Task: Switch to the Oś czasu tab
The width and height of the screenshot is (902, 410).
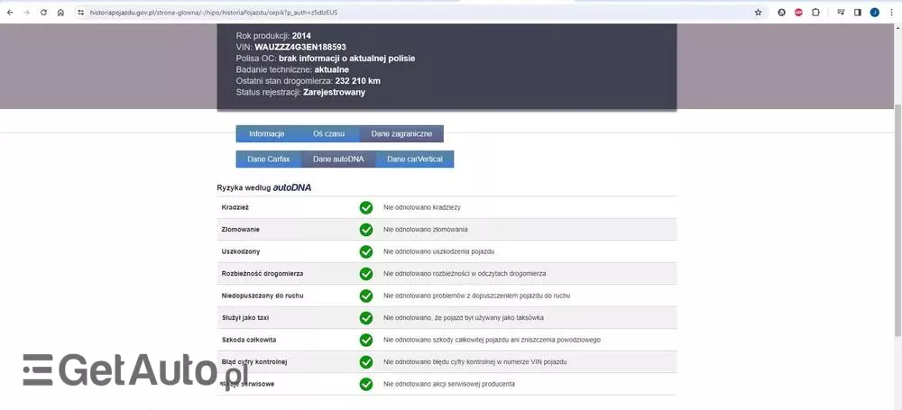Action: click(328, 133)
